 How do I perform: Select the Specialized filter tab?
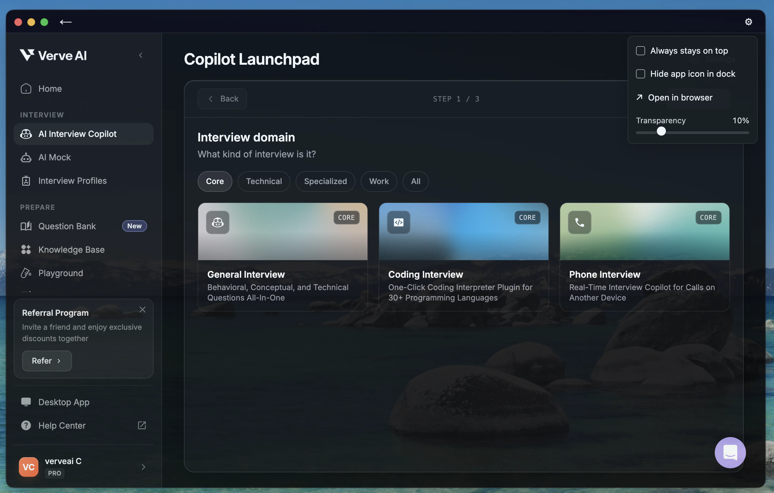(x=325, y=181)
